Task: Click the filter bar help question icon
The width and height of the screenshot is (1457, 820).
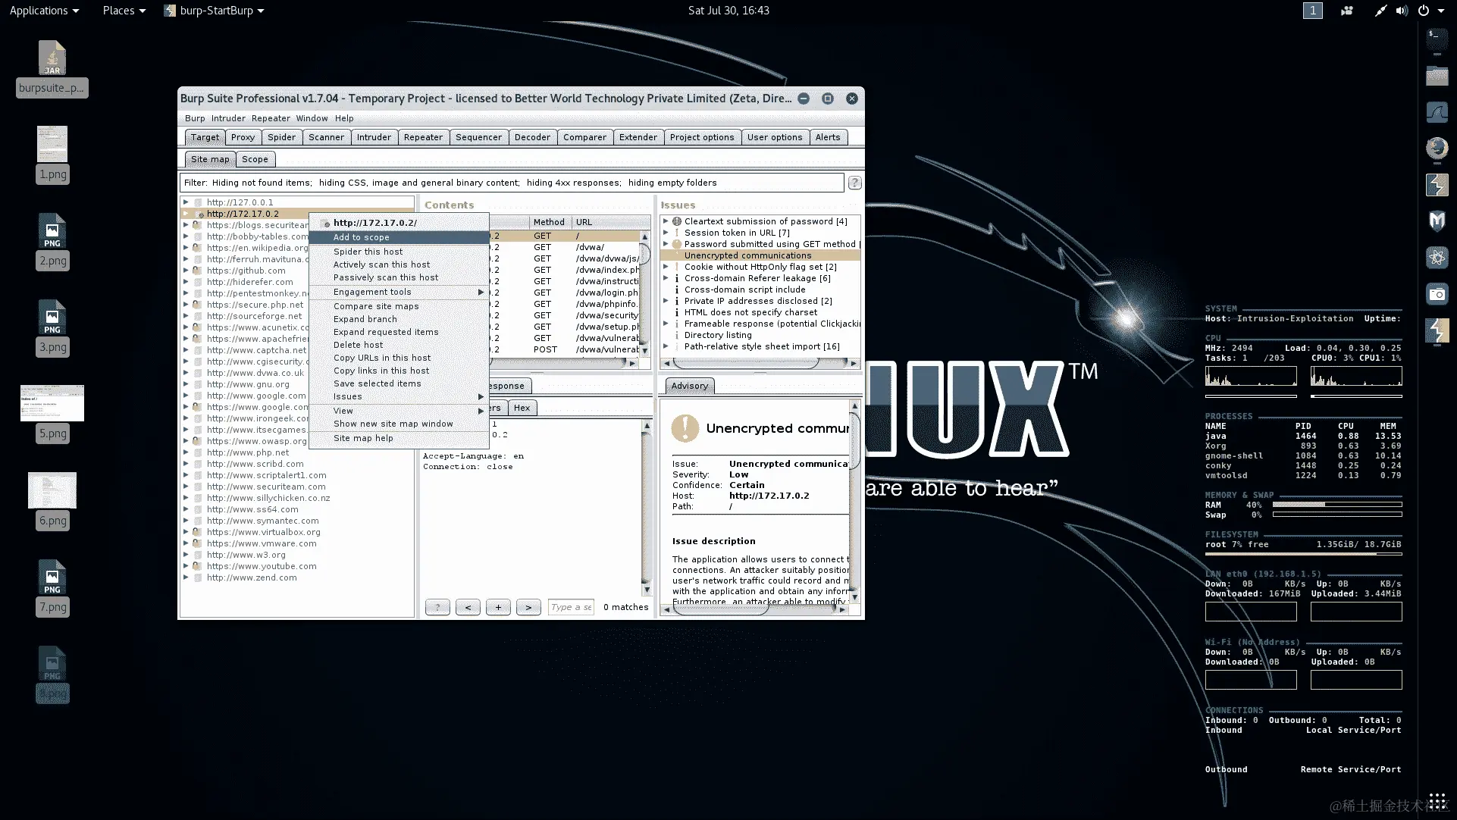Action: [854, 183]
